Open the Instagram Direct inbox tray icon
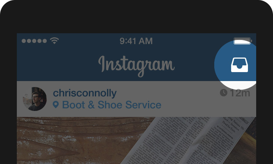Screen dimensions: 273x164 coord(239,65)
